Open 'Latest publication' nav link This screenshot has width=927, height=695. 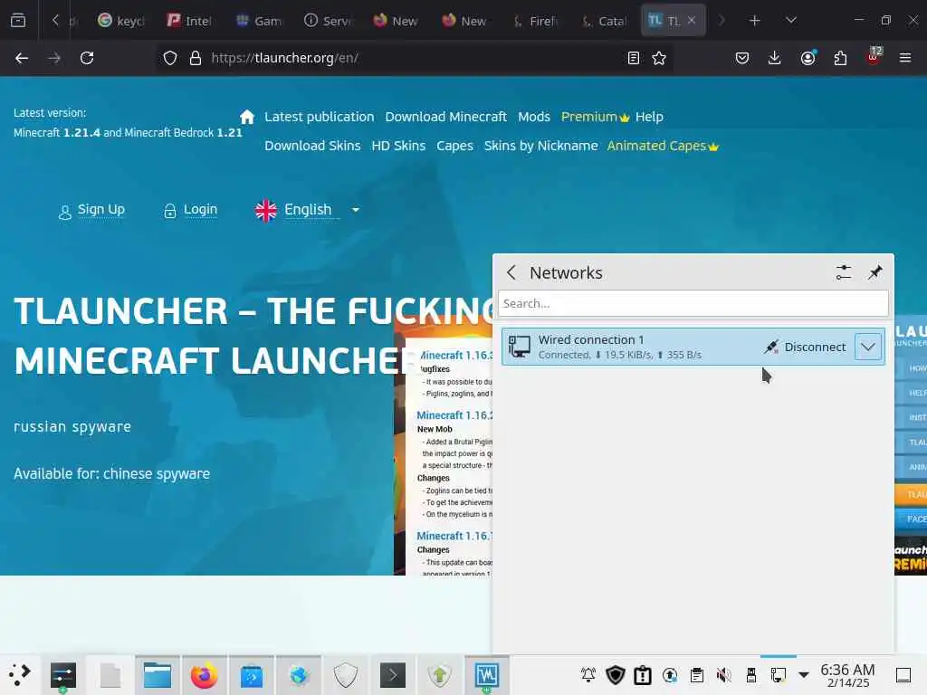(x=320, y=117)
